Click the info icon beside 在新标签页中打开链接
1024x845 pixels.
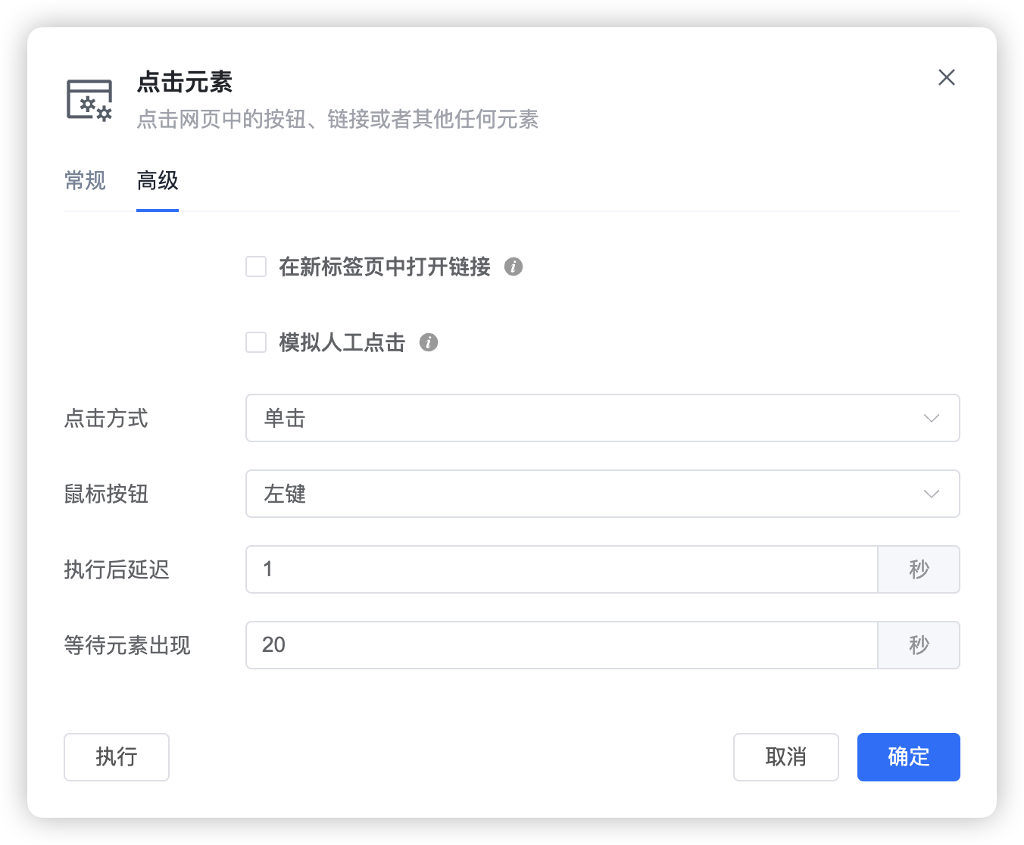click(514, 267)
